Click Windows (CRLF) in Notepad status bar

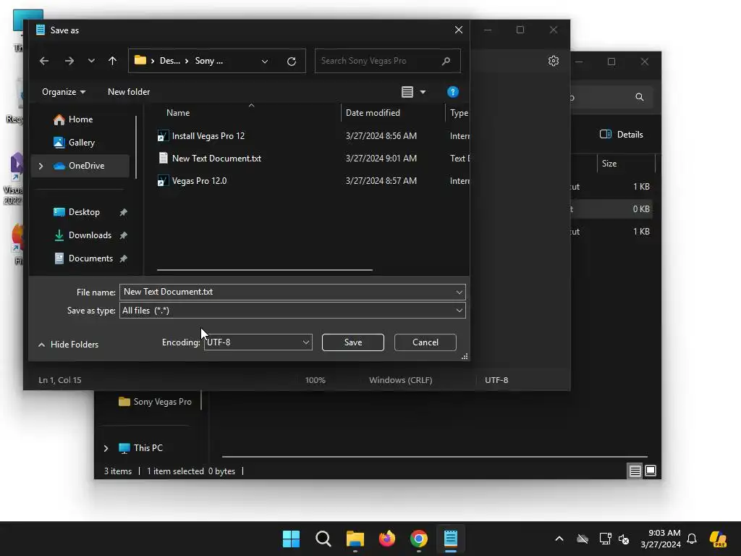coord(401,380)
